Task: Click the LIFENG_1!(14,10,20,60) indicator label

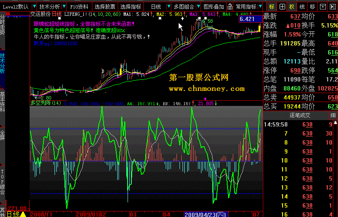Action: click(92, 15)
